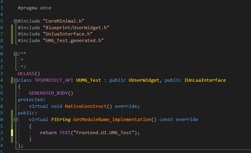Click the closing "};" of the class
Screen dimensions: 251x153
[21, 146]
